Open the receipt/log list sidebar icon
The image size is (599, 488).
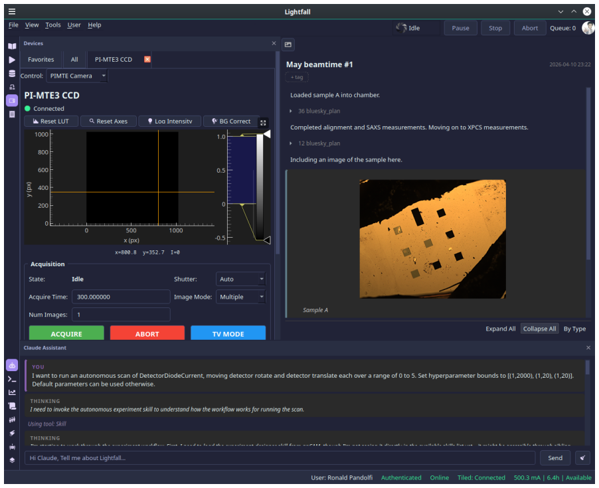coord(12,114)
